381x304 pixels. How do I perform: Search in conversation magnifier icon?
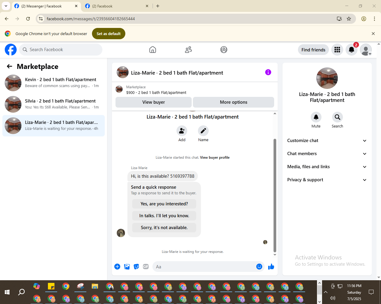[x=338, y=117]
